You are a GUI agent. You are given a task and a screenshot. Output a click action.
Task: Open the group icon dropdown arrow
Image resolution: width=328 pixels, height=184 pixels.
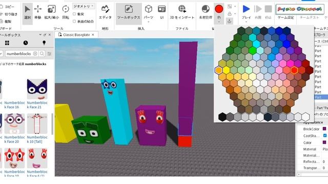(235, 7)
